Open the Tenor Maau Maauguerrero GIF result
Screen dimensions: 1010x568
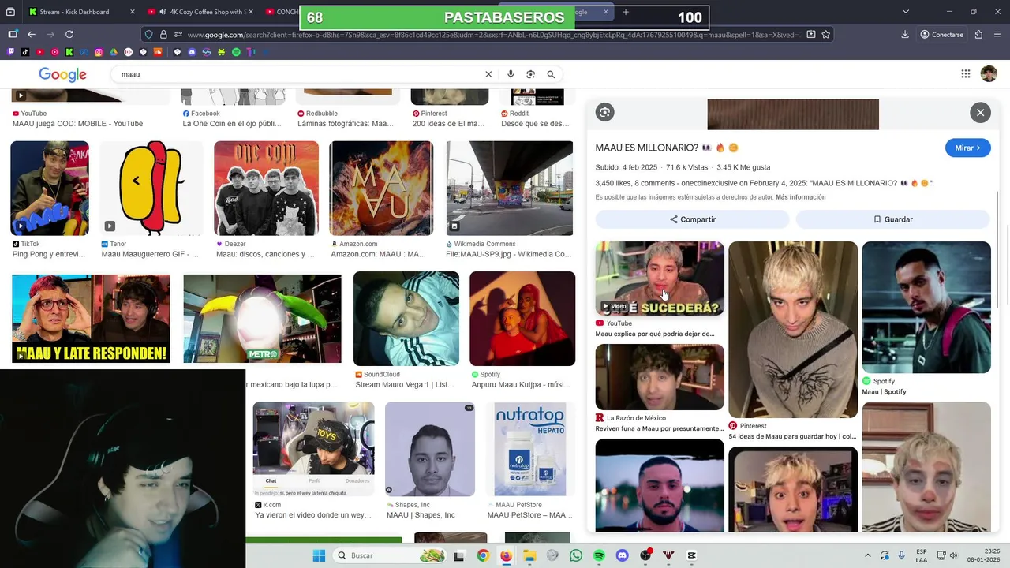151,188
